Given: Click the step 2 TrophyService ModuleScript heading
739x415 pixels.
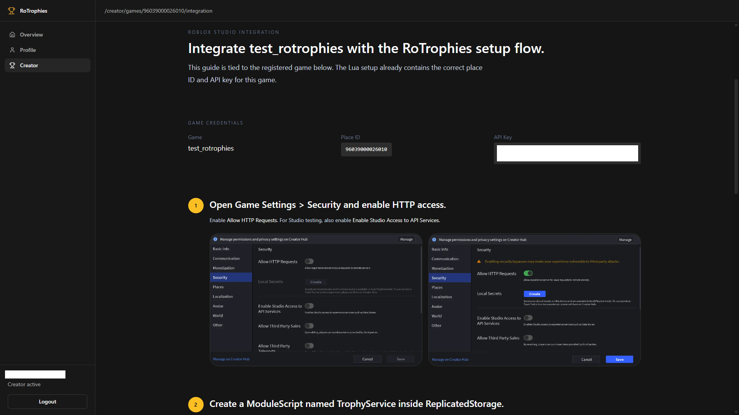Looking at the screenshot, I should tap(356, 404).
